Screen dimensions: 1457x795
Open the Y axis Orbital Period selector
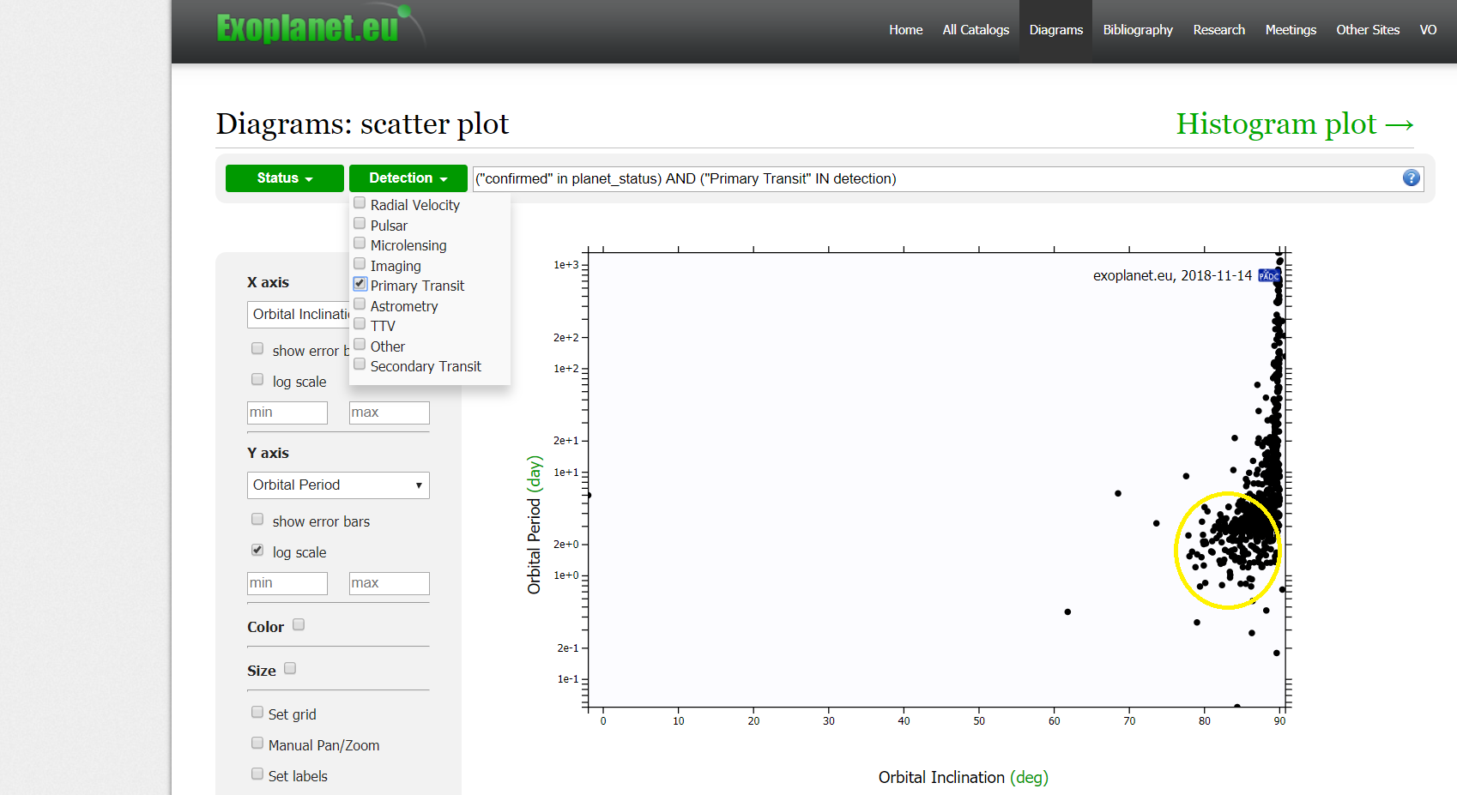(x=338, y=485)
